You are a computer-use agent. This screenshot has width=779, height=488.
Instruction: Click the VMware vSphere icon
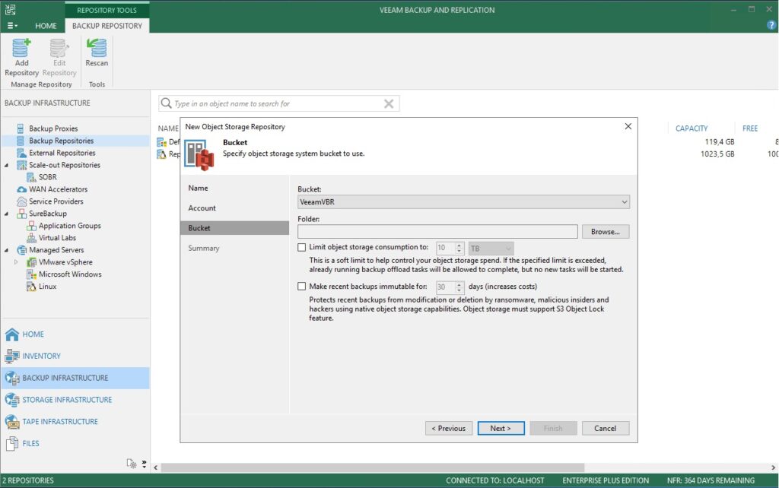point(31,262)
